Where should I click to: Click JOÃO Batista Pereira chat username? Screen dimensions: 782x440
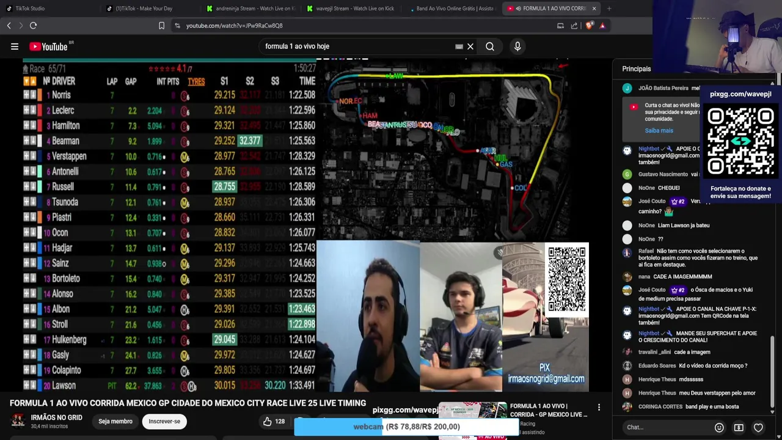tap(663, 89)
